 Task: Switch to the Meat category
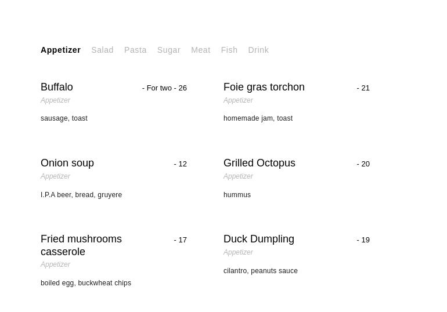pos(200,50)
